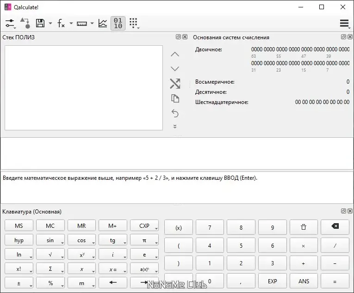The width and height of the screenshot is (354, 293).
Task: Close the Основания систем счисления panel
Action: point(350,37)
